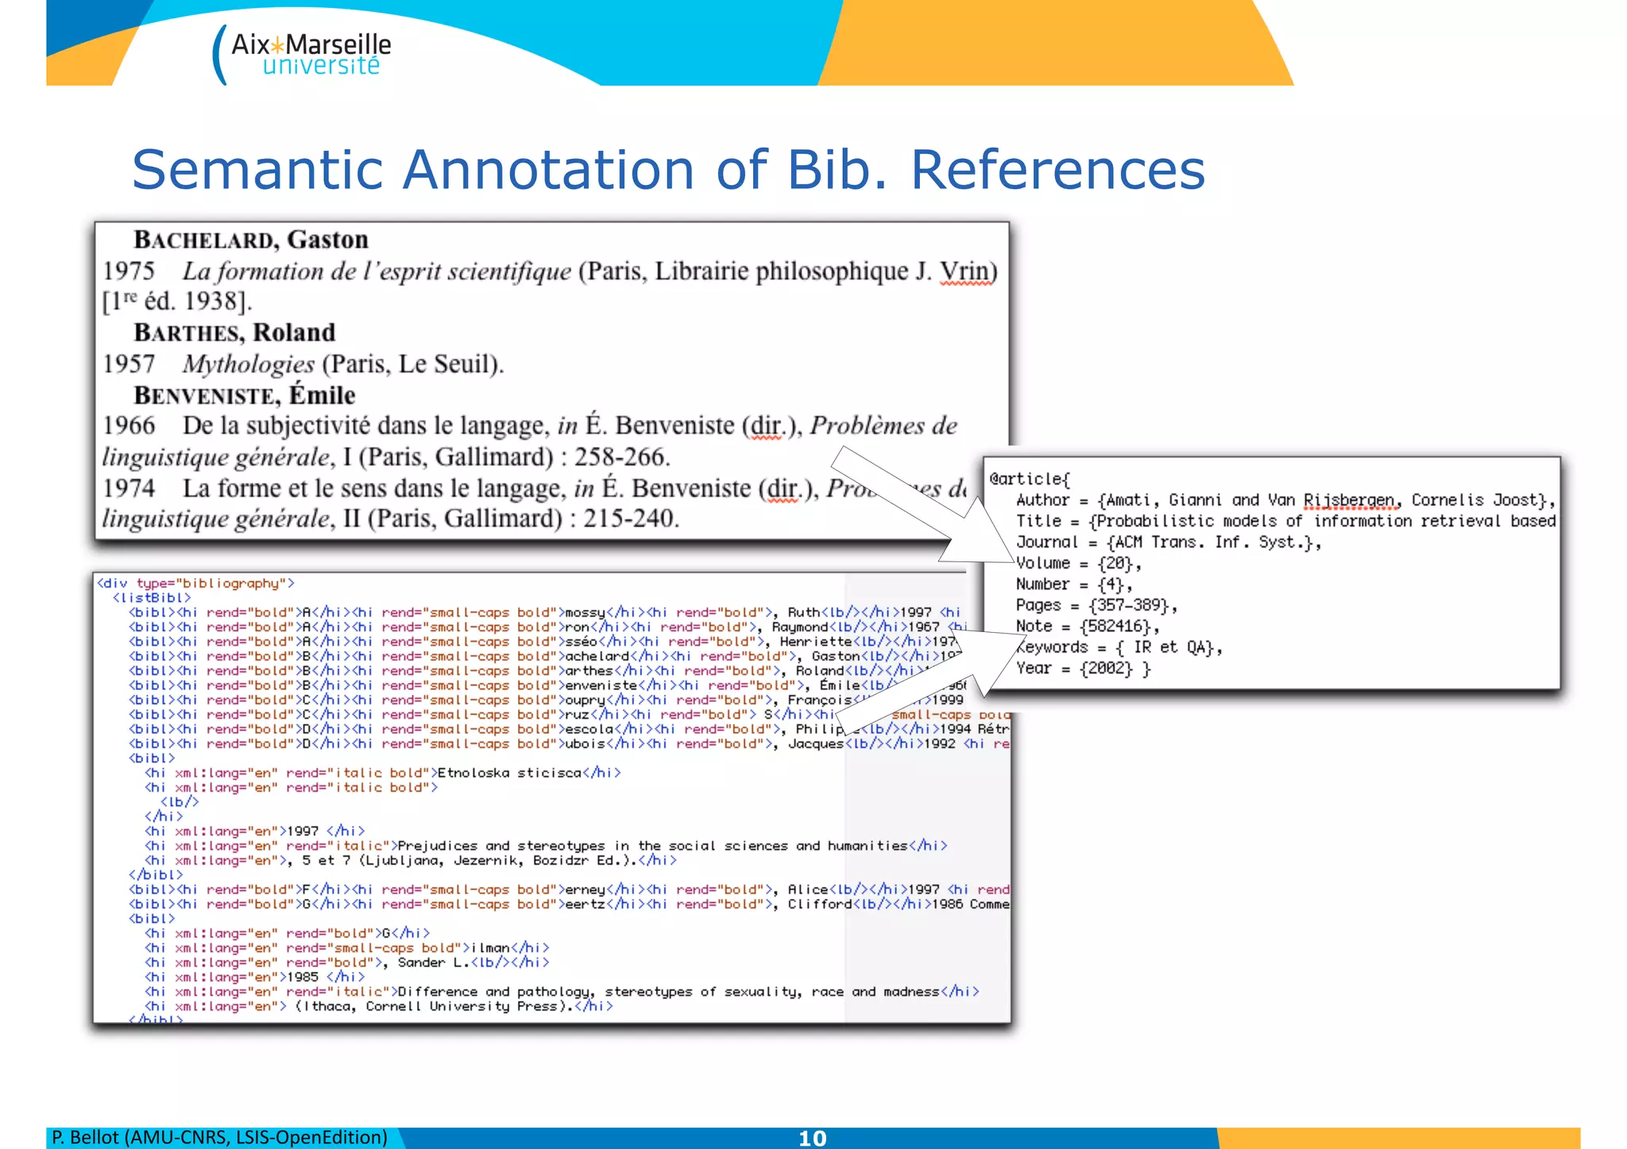
Task: Click the '@article{' line in BibTeX box
Action: point(1030,479)
